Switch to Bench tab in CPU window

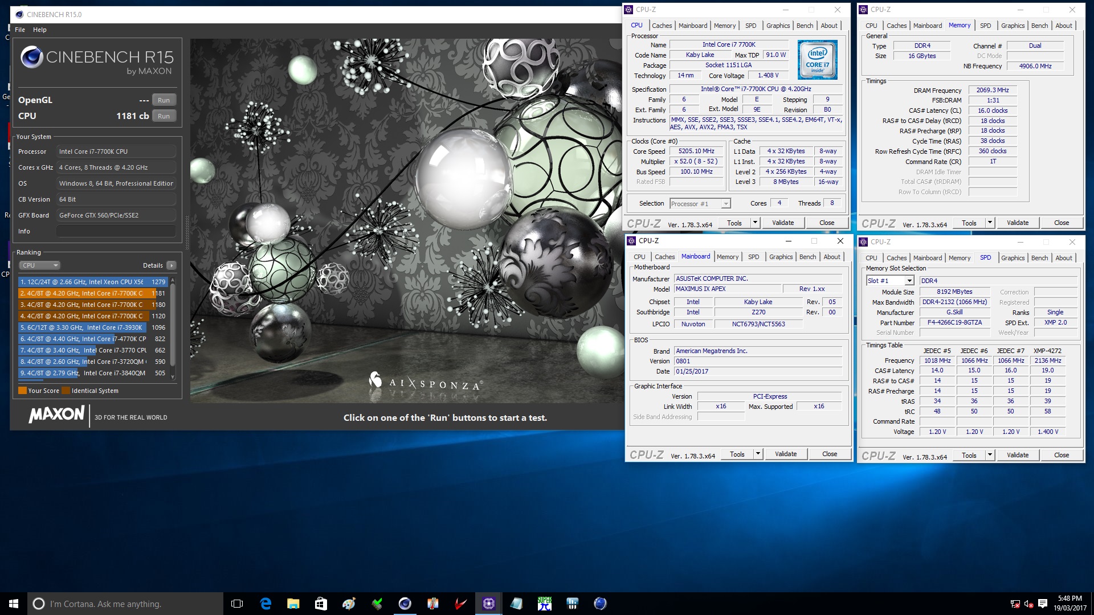click(x=805, y=26)
